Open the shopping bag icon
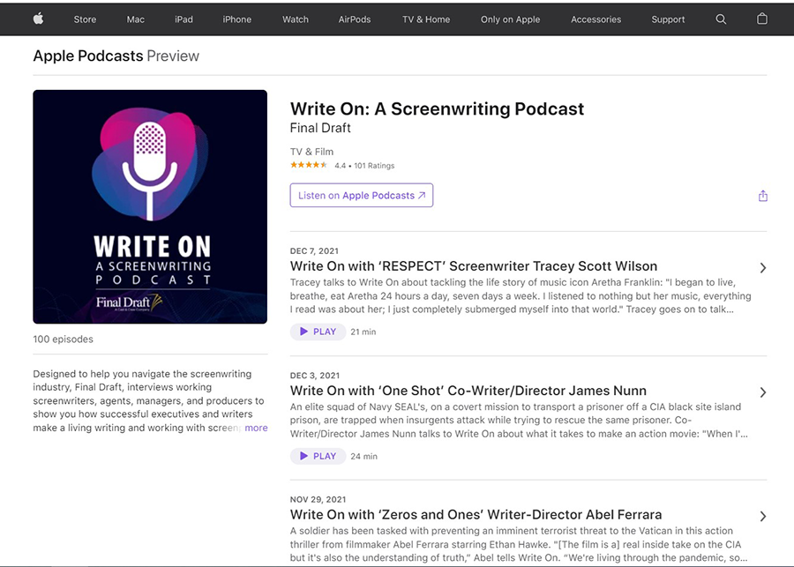Image resolution: width=794 pixels, height=567 pixels. tap(762, 19)
